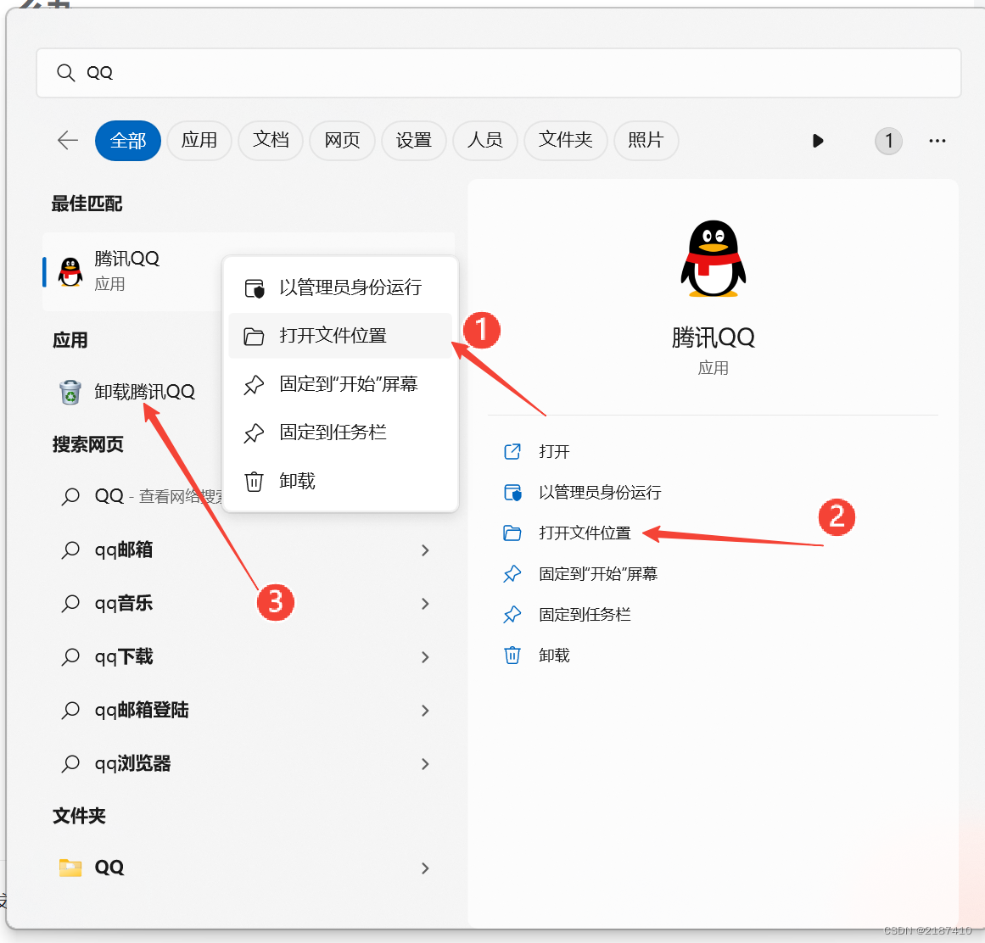This screenshot has width=985, height=943.
Task: Click blue trash icon in preview pane
Action: (x=512, y=656)
